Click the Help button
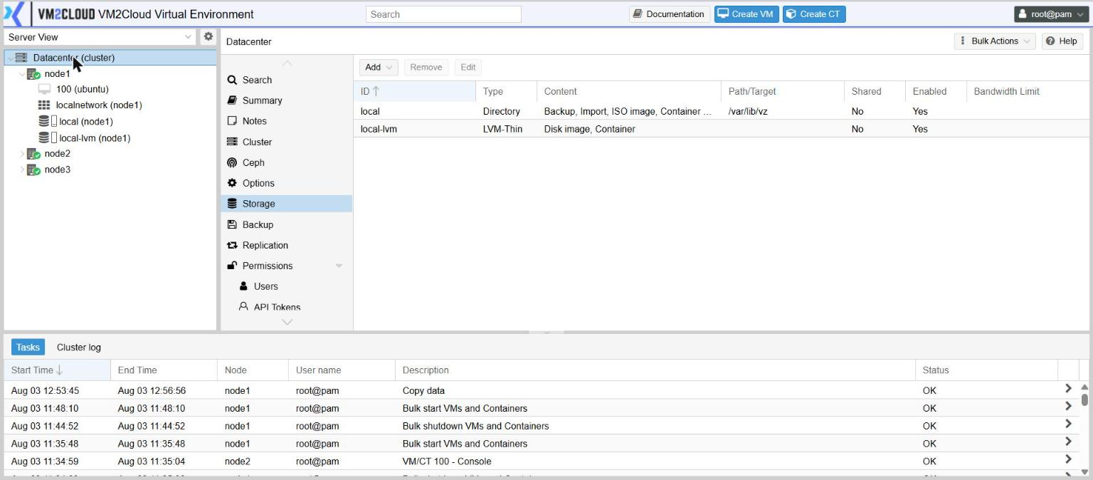The image size is (1093, 480). point(1062,41)
